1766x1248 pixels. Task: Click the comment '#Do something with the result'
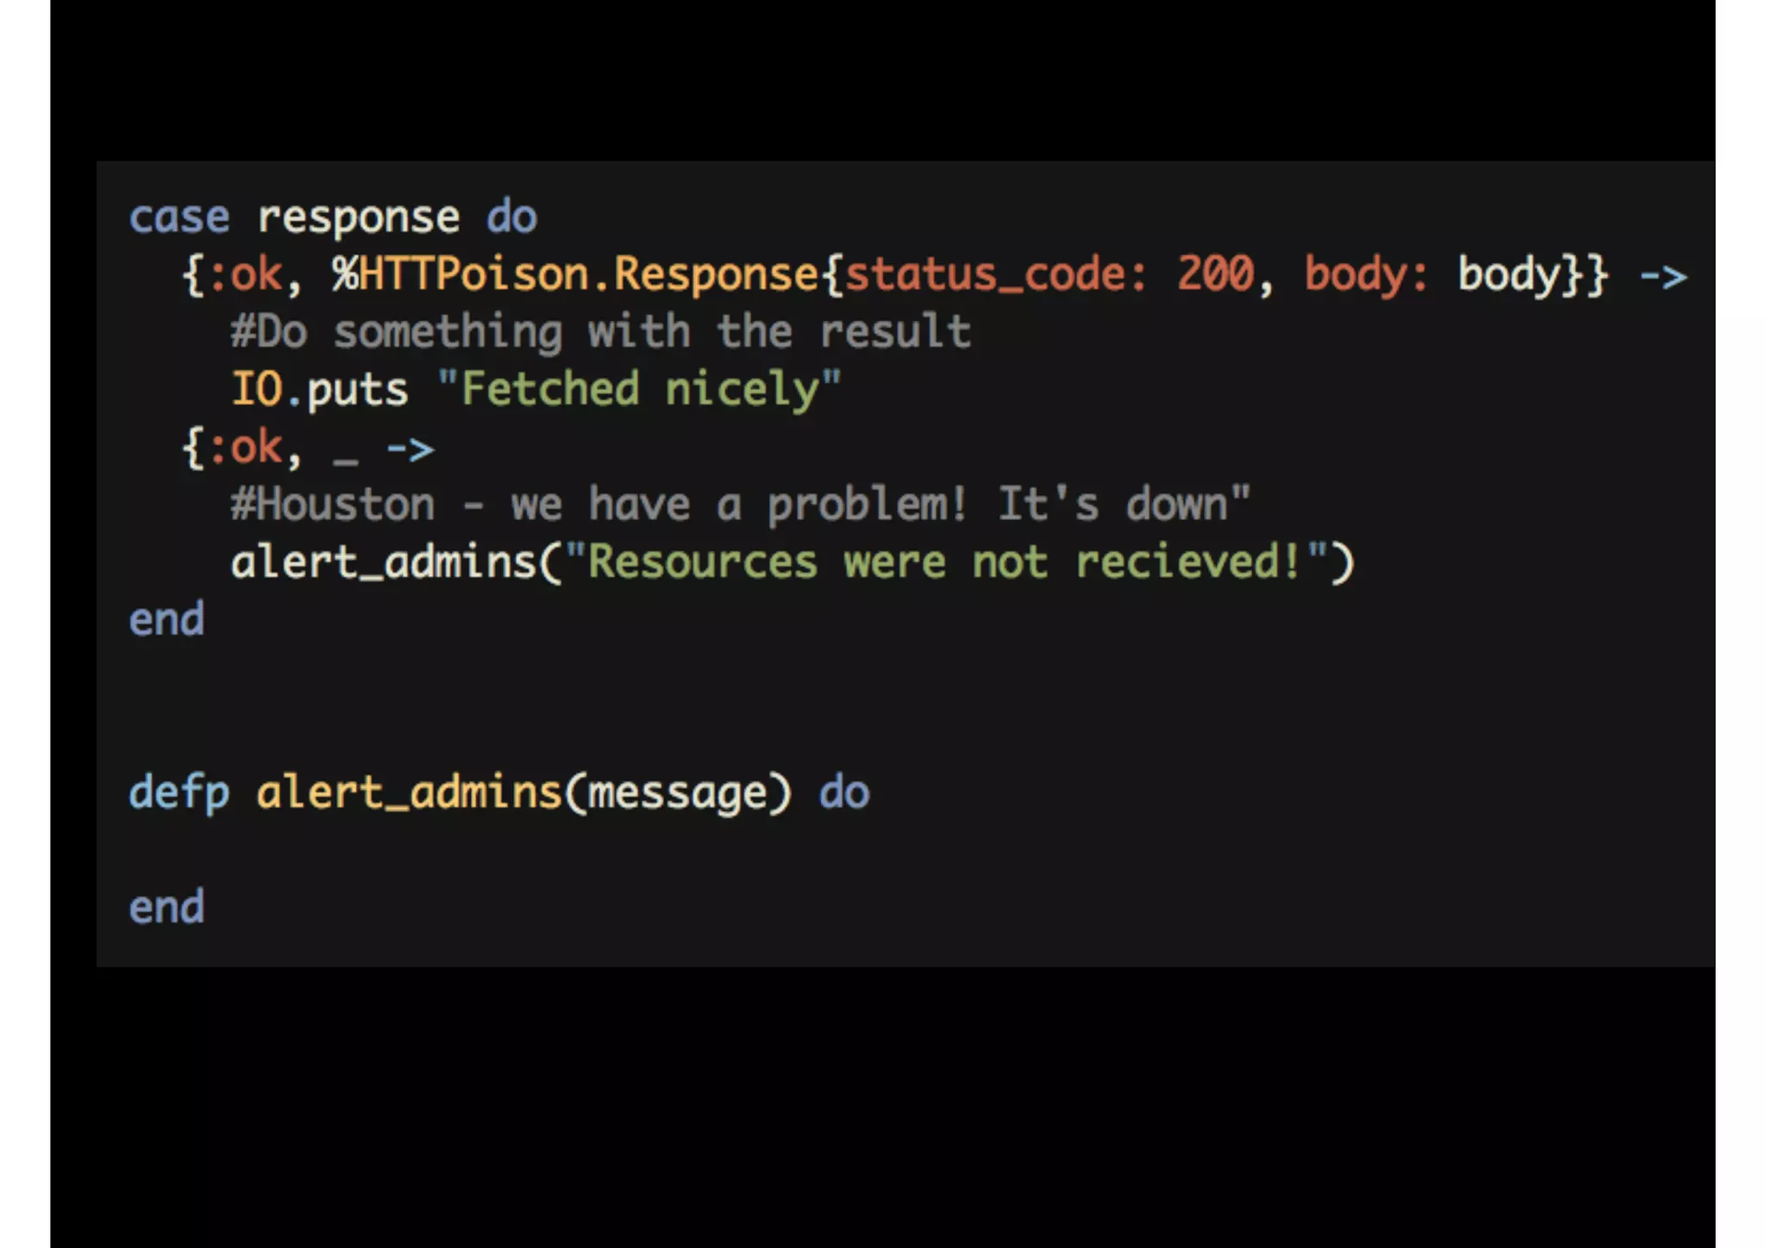pos(601,332)
